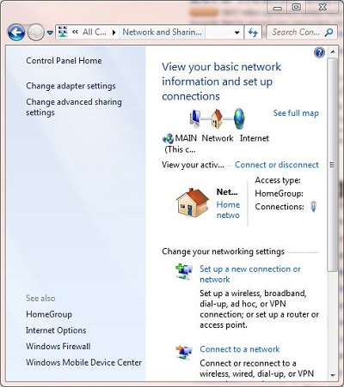This screenshot has height=387, width=344.
Task: Open Change adapter settings
Action: click(71, 86)
